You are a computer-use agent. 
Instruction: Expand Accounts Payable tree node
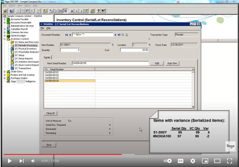4,19
